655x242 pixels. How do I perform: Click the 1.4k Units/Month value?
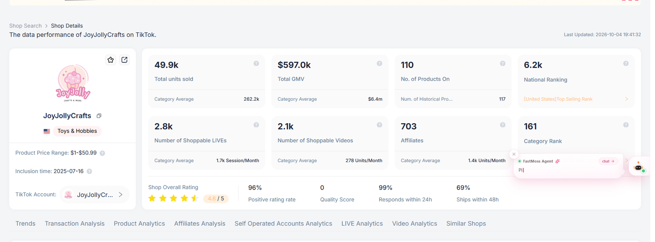[x=487, y=161]
